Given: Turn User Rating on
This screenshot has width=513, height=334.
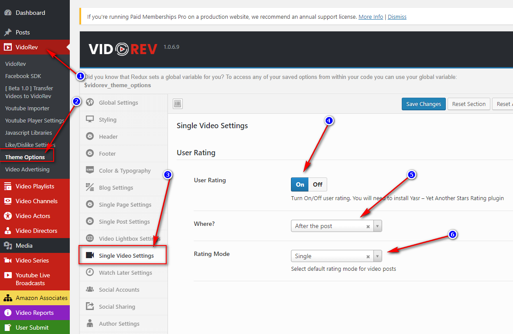Looking at the screenshot, I should (300, 184).
